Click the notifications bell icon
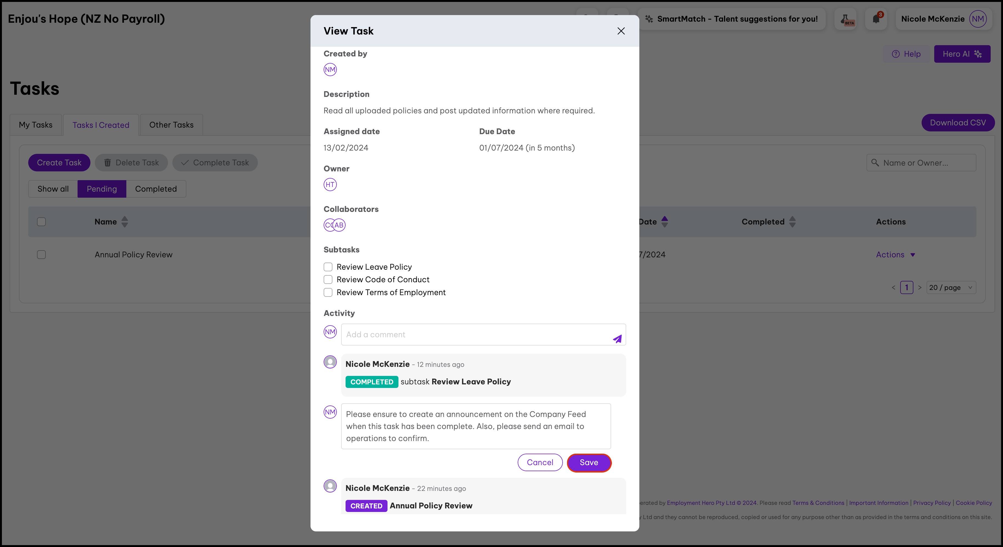1003x547 pixels. pyautogui.click(x=876, y=19)
